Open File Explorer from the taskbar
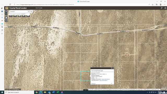This screenshot has width=167, height=94. pyautogui.click(x=45, y=92)
